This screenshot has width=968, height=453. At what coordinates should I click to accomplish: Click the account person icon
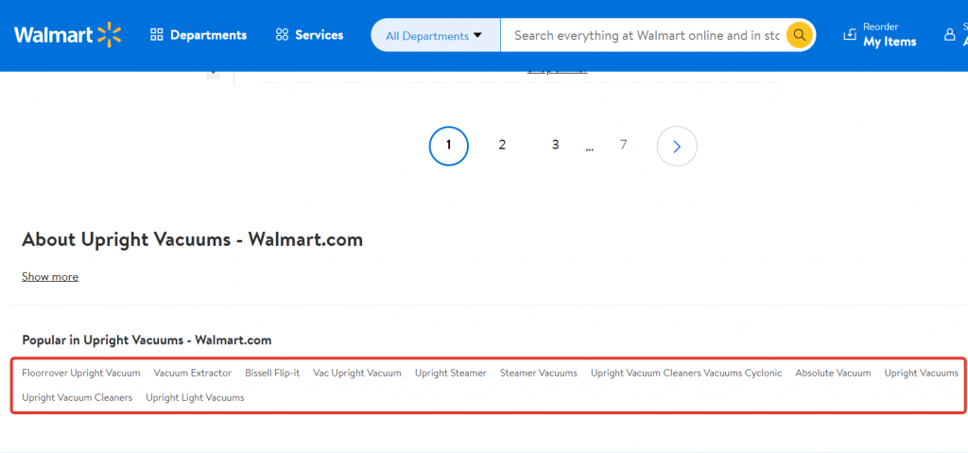[x=950, y=35]
